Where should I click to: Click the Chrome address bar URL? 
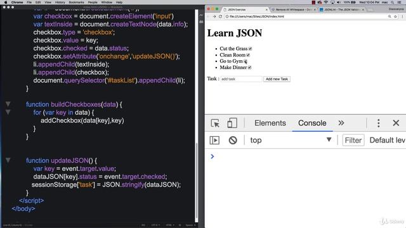256,16
